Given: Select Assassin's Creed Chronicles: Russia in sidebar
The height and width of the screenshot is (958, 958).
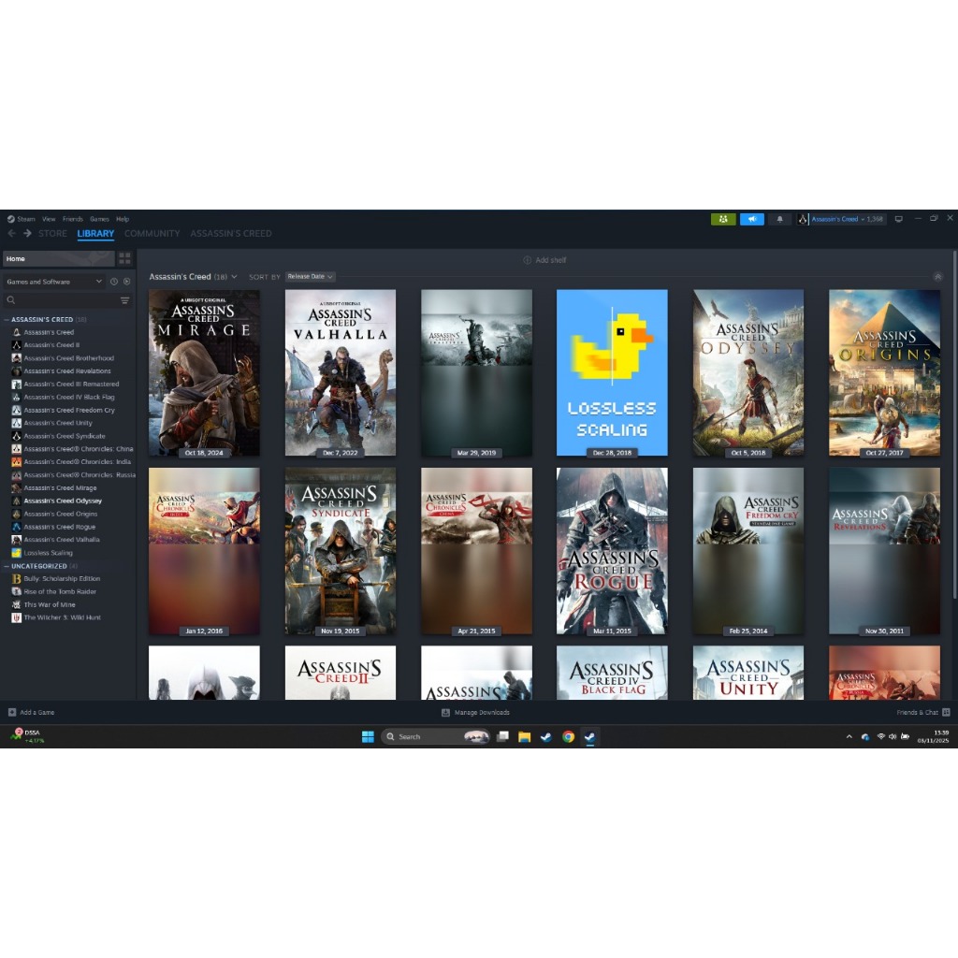Looking at the screenshot, I should (x=80, y=474).
